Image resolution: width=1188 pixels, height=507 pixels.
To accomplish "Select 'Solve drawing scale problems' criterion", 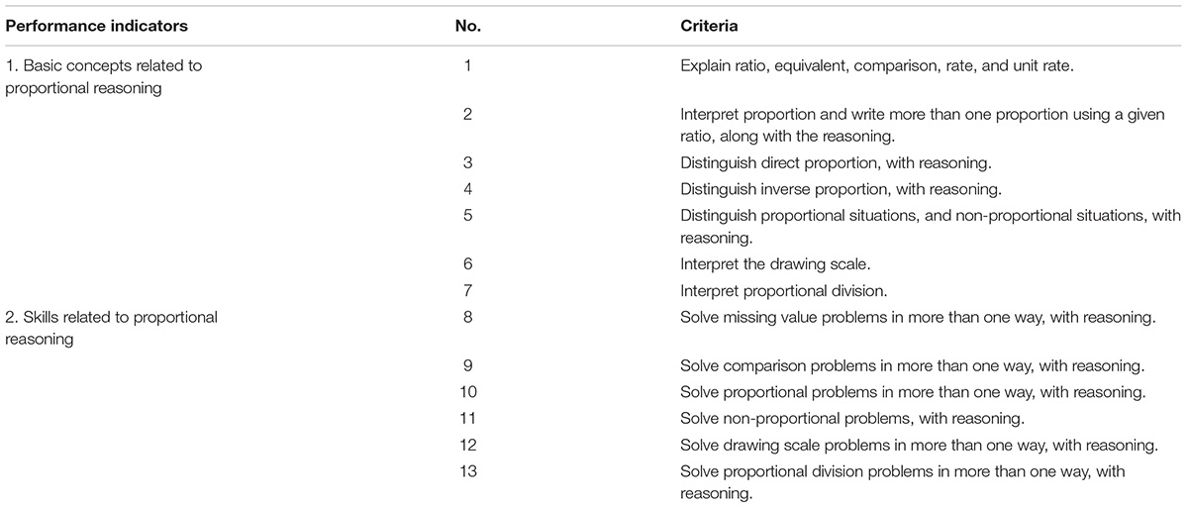I will (x=919, y=444).
